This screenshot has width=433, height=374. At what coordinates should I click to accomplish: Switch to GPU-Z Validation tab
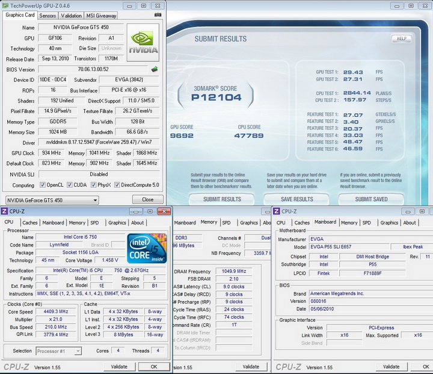(x=71, y=16)
